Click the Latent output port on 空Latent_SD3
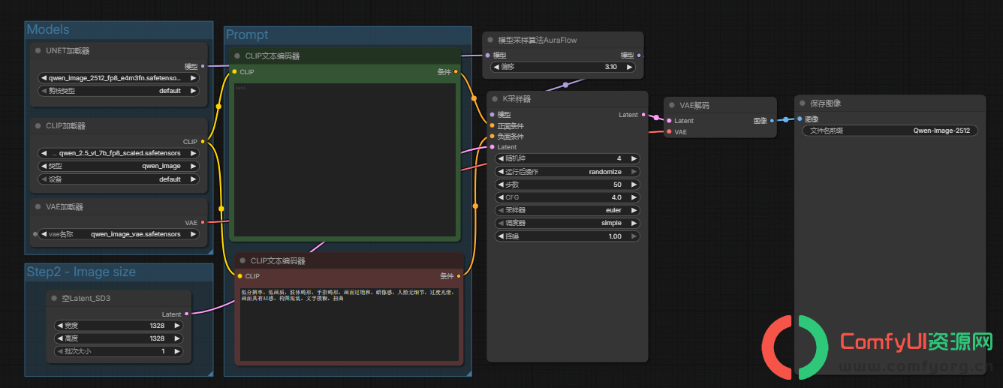1003x388 pixels. [186, 314]
